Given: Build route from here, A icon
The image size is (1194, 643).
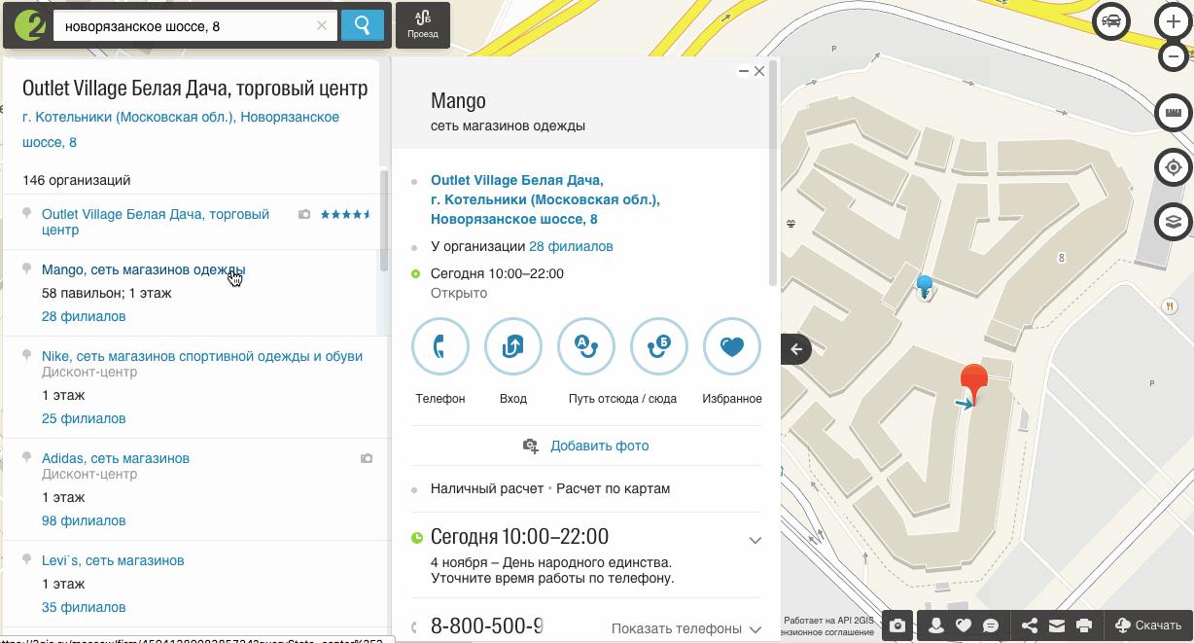Looking at the screenshot, I should click(585, 346).
